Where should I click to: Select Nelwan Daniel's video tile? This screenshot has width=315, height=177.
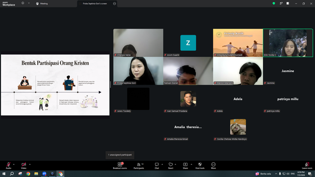click(x=188, y=71)
